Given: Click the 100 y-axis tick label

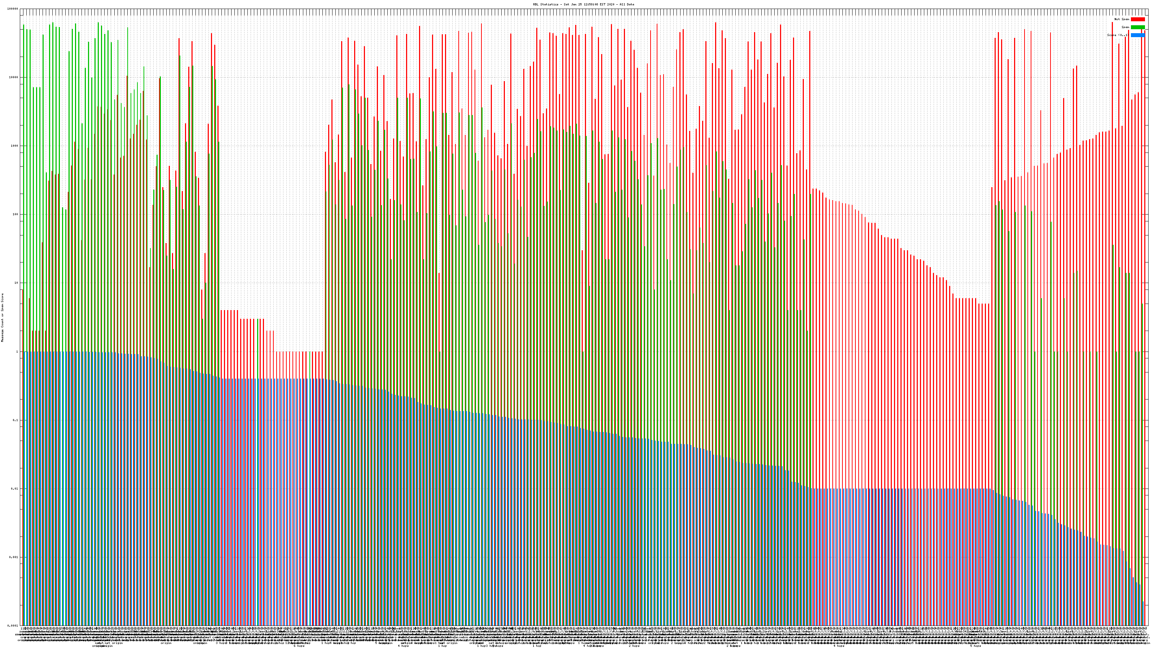Looking at the screenshot, I should [16, 215].
